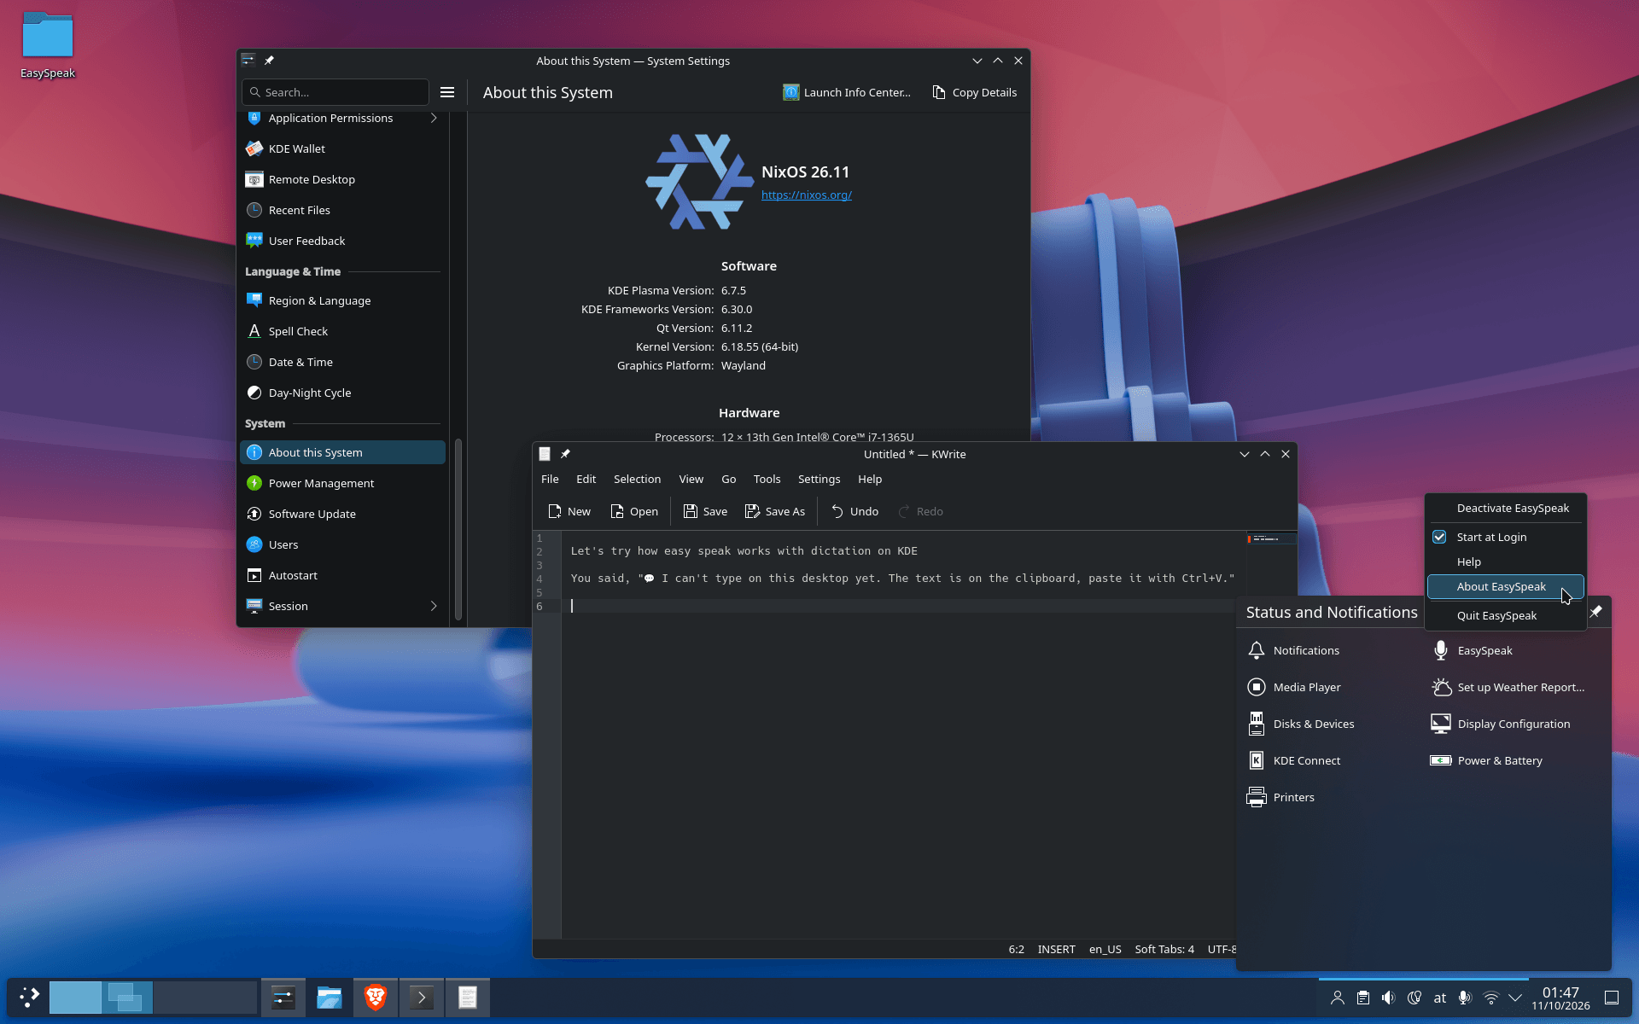Open Remote Desktop settings
This screenshot has height=1024, width=1639.
[x=342, y=179]
